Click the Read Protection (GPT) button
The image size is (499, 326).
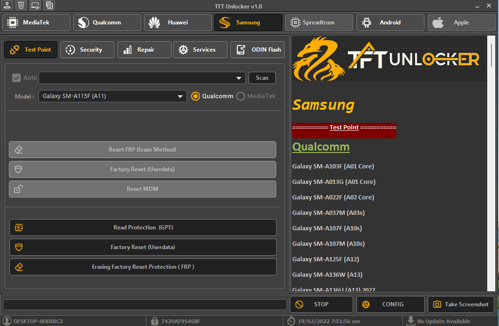[x=143, y=227]
